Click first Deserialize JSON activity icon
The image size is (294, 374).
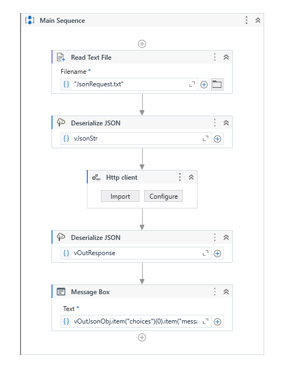coord(61,123)
